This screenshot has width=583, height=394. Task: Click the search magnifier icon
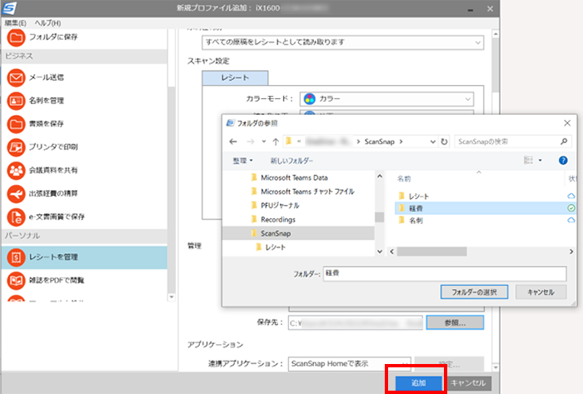pyautogui.click(x=564, y=142)
